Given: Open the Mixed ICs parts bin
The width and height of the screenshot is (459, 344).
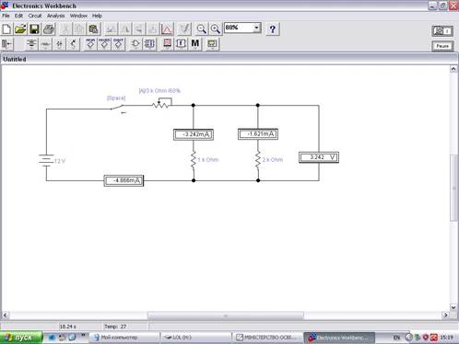Looking at the screenshot, I should (x=104, y=44).
